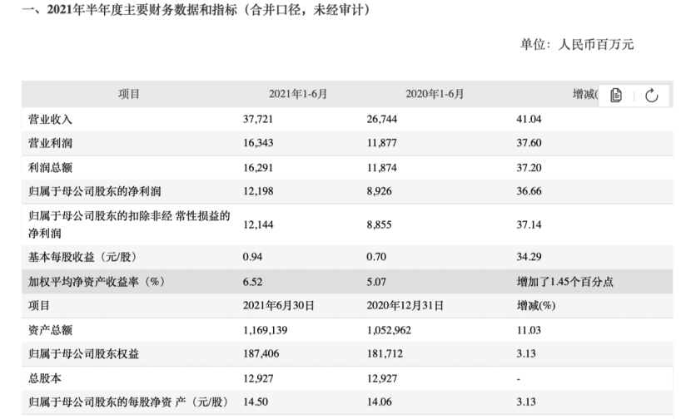Select the text 增加了1.45个百分点
This screenshot has height=419, width=691.
pyautogui.click(x=565, y=282)
